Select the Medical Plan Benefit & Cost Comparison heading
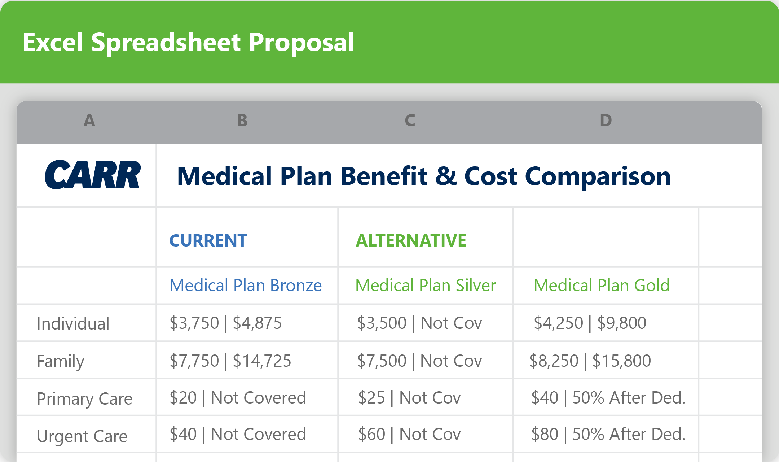The image size is (779, 462). (x=424, y=176)
